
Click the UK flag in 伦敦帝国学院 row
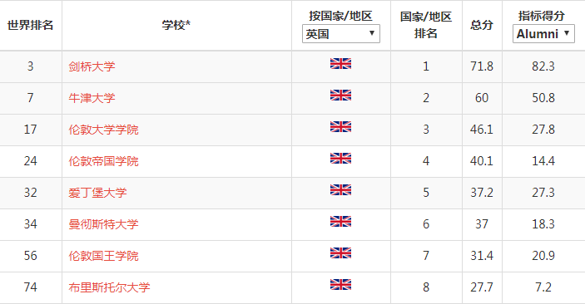pyautogui.click(x=340, y=159)
